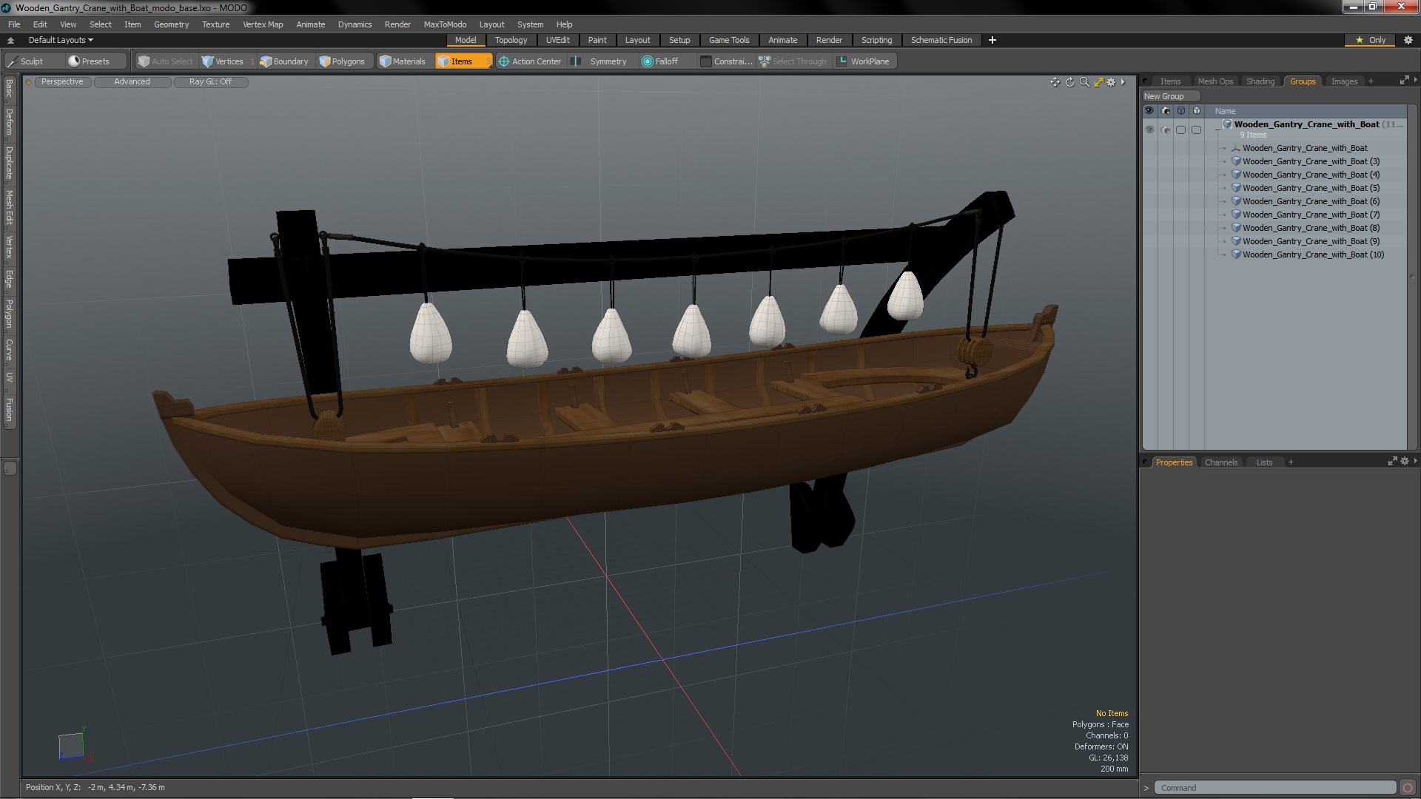1421x799 pixels.
Task: Click the viewport pan (move) icon
Action: coord(1055,82)
